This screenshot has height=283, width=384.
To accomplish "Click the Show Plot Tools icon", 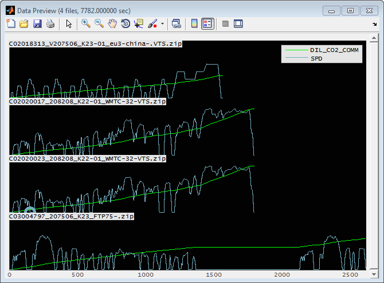I will click(x=238, y=23).
